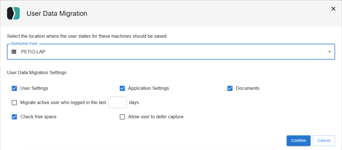Click the User Data Migration title
The width and height of the screenshot is (342, 150).
(x=57, y=13)
